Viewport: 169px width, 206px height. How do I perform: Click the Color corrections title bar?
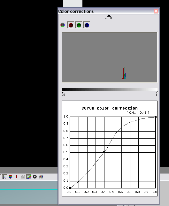(x=106, y=11)
